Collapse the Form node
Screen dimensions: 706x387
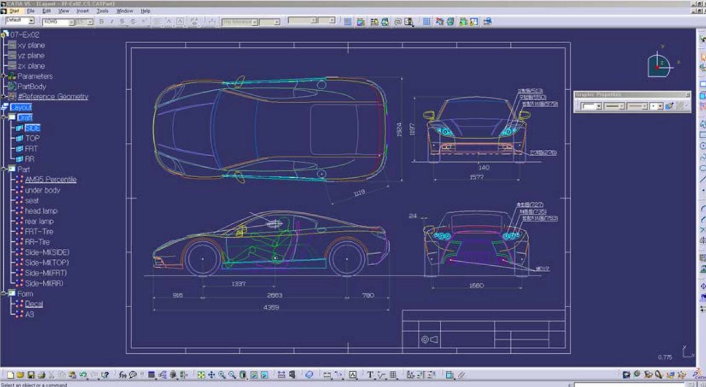click(3, 293)
